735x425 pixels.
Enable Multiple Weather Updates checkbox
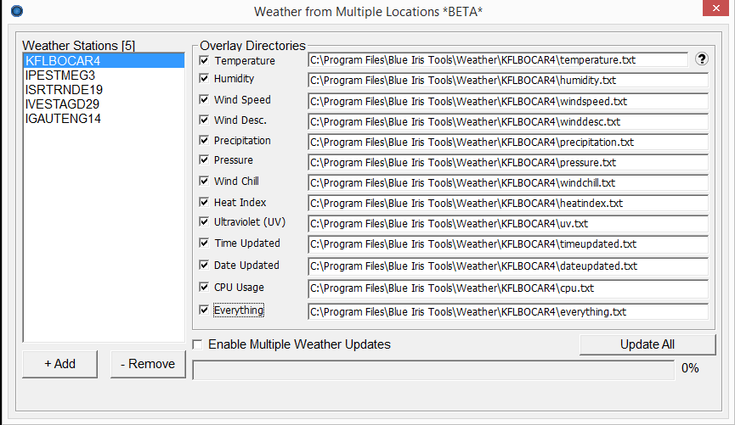198,344
